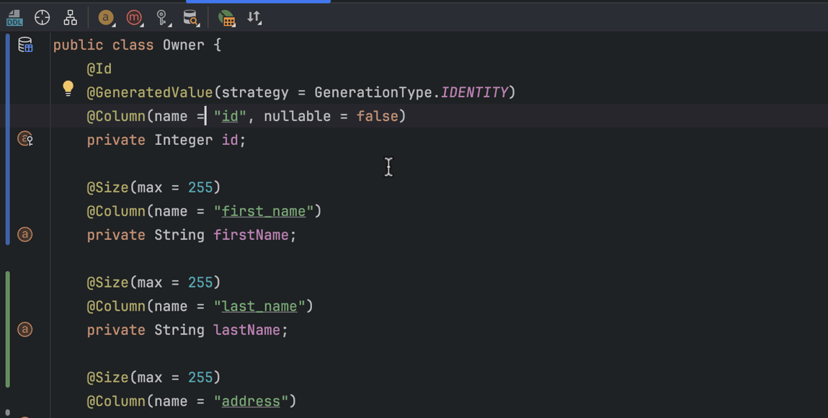Click IDENTITY in GenerationType.IDENTITY
This screenshot has height=418, width=828.
(x=474, y=92)
